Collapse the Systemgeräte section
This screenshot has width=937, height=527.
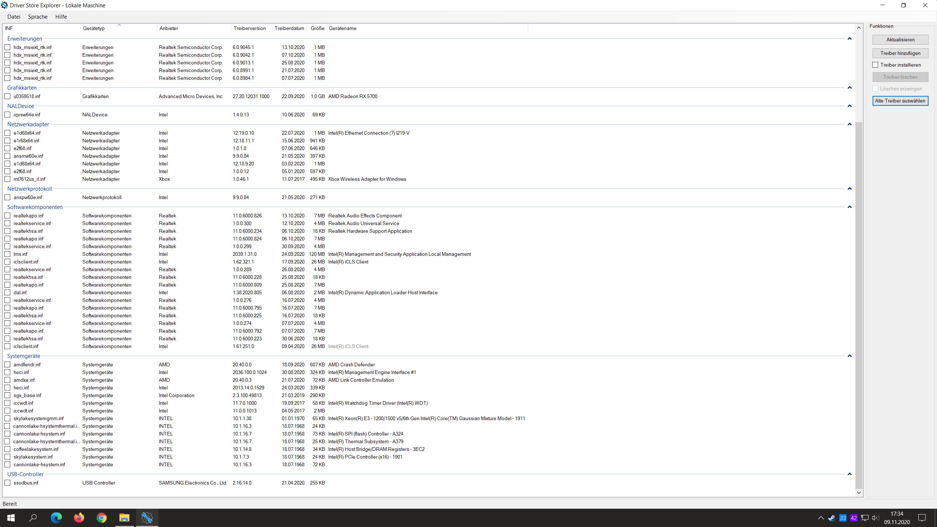(850, 355)
